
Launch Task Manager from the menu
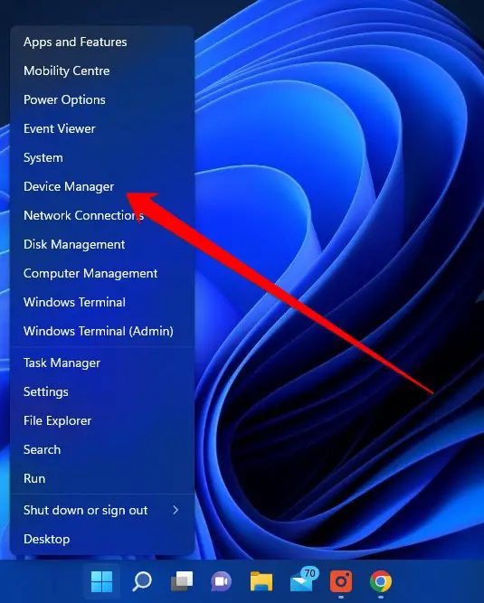coord(62,363)
